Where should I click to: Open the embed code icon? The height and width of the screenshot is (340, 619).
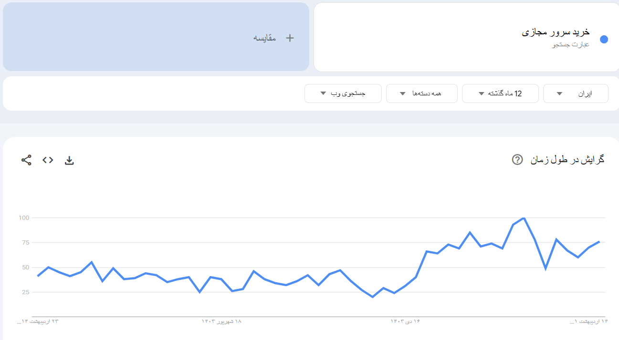click(x=48, y=160)
